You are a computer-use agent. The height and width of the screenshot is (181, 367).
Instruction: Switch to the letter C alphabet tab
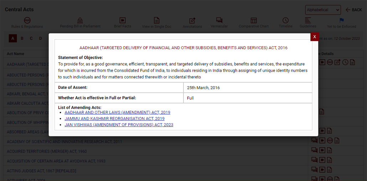[x=31, y=38]
